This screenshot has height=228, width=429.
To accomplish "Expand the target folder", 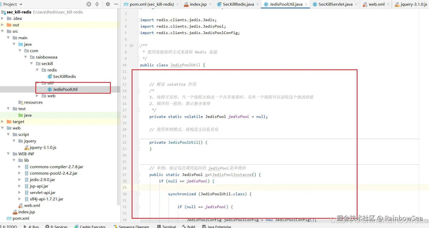I will coord(2,121).
